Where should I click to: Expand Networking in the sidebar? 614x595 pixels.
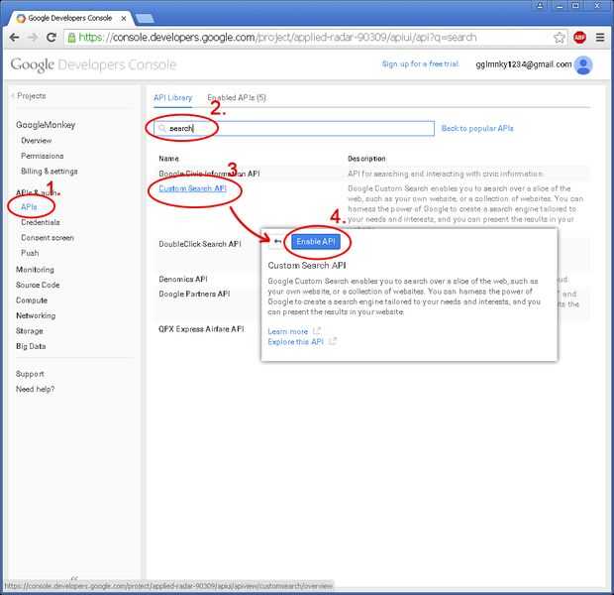pos(36,315)
